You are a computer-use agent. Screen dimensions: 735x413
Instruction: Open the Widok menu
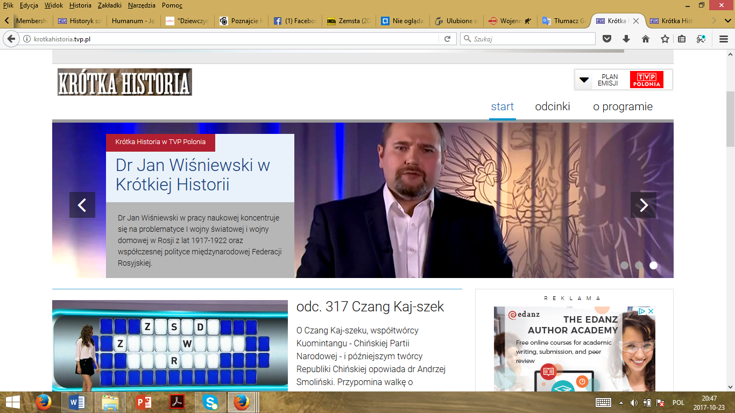point(54,5)
